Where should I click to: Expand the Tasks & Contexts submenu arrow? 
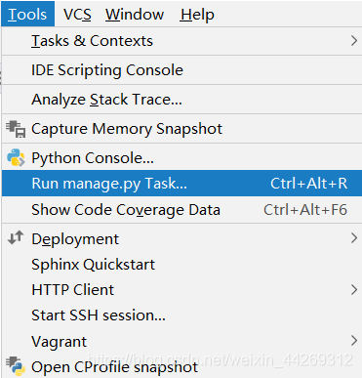[354, 41]
